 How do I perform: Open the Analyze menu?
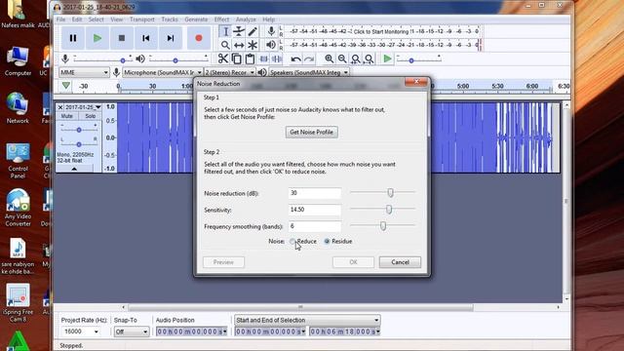pyautogui.click(x=246, y=19)
